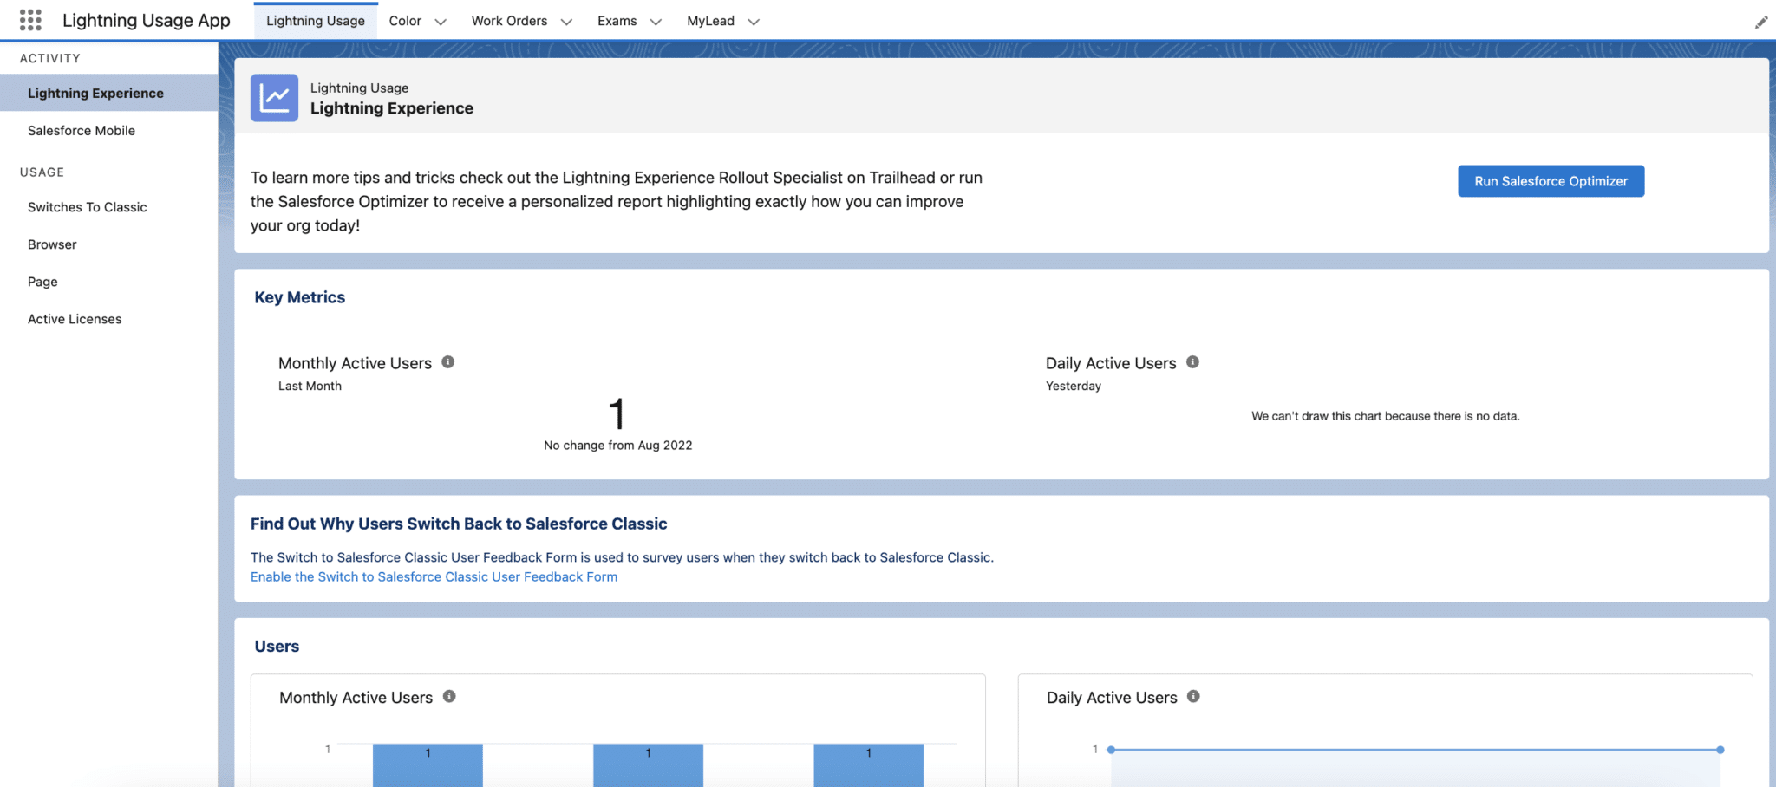
Task: Click the pencil edit page icon
Action: tap(1761, 21)
